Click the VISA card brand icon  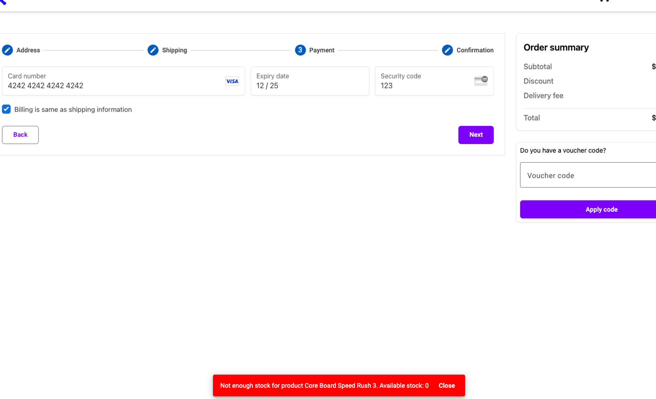[x=232, y=81]
